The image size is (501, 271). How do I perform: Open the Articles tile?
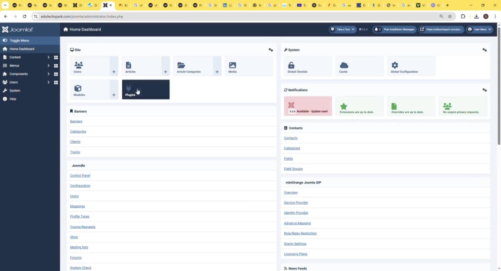coord(142,66)
